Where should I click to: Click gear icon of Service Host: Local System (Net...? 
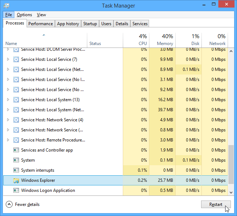pyautogui.click(x=16, y=110)
